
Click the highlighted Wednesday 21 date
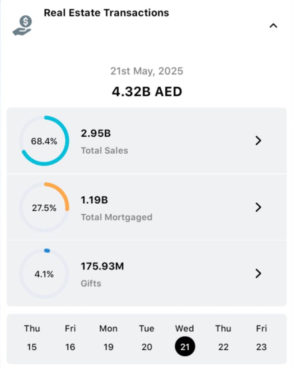point(185,346)
